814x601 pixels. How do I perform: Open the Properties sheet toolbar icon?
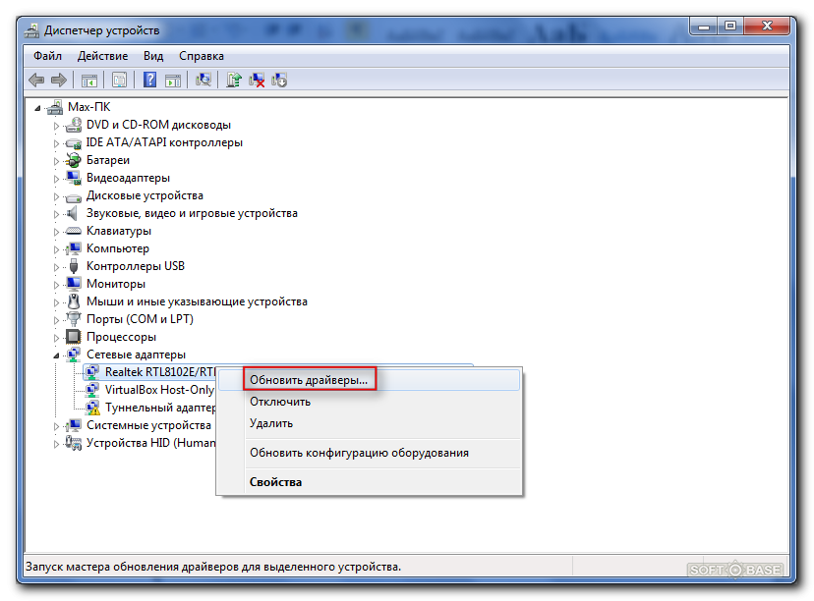click(120, 80)
